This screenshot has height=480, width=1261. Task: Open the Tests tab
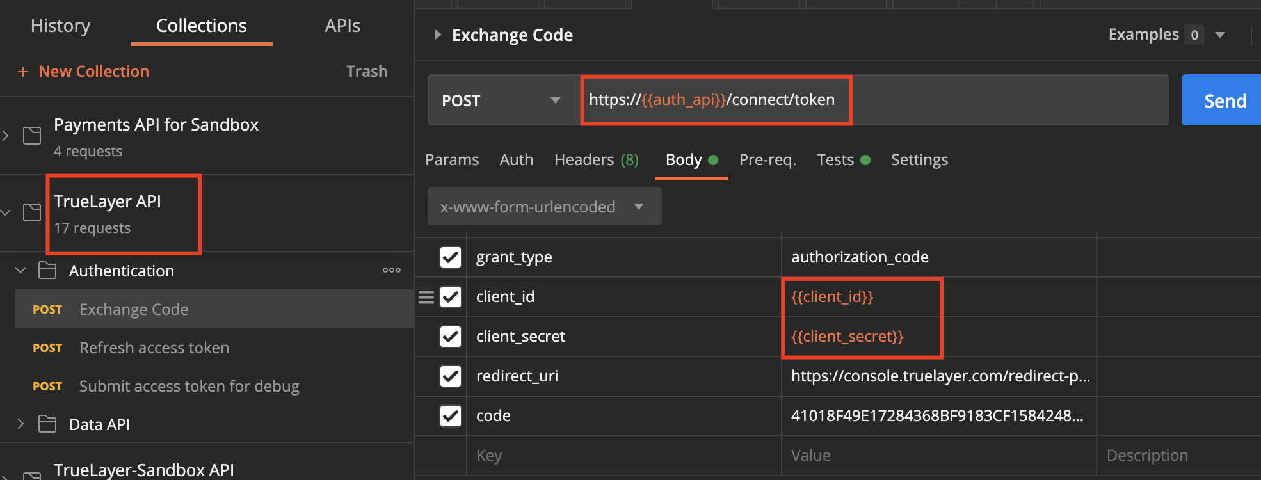coord(835,160)
